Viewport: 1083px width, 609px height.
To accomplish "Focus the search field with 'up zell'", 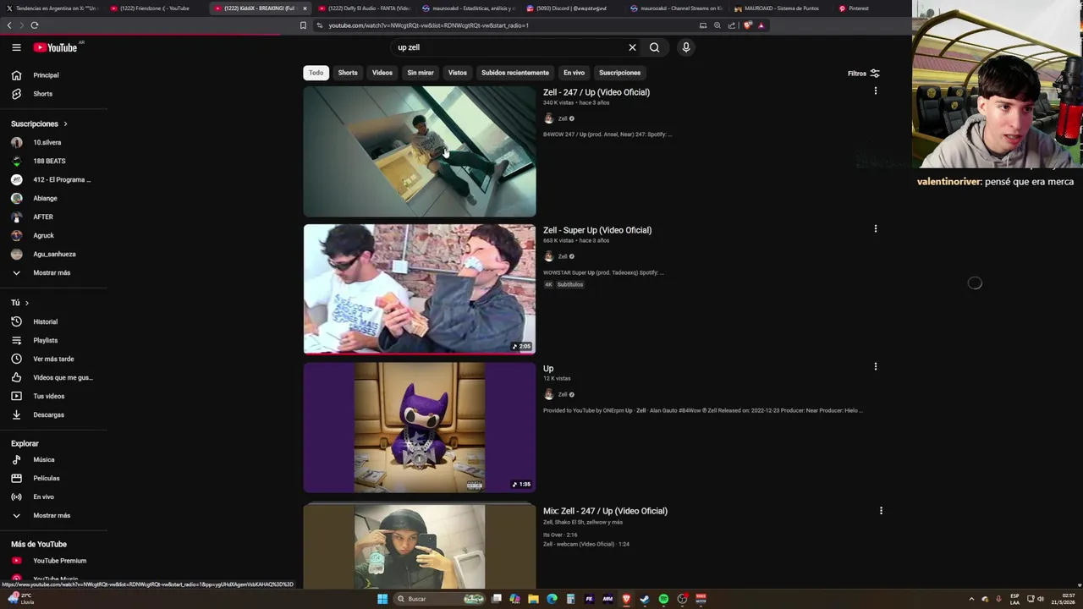I will (508, 47).
